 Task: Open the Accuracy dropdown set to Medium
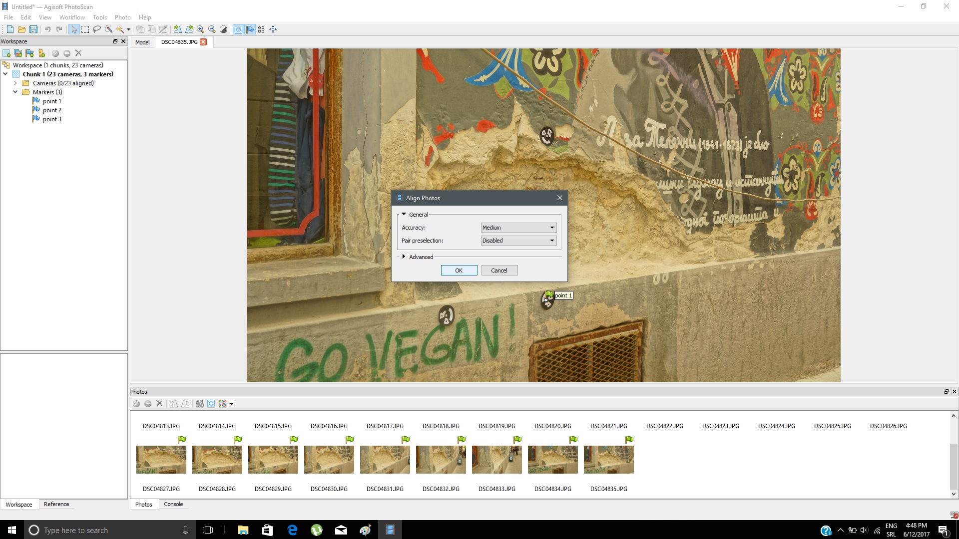pos(518,228)
